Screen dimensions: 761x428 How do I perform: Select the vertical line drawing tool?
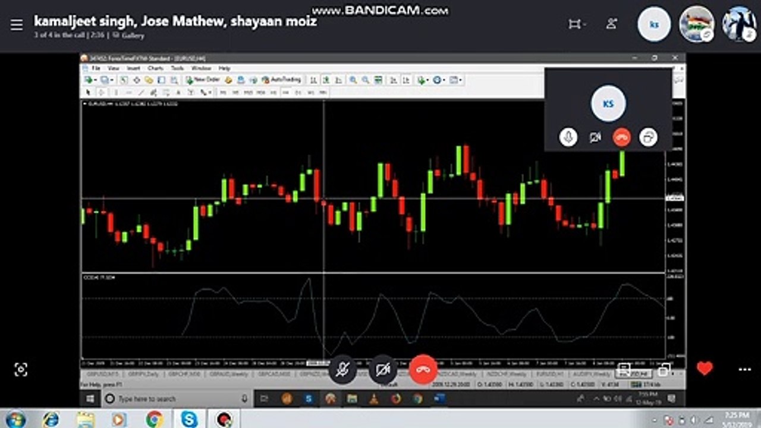point(116,92)
